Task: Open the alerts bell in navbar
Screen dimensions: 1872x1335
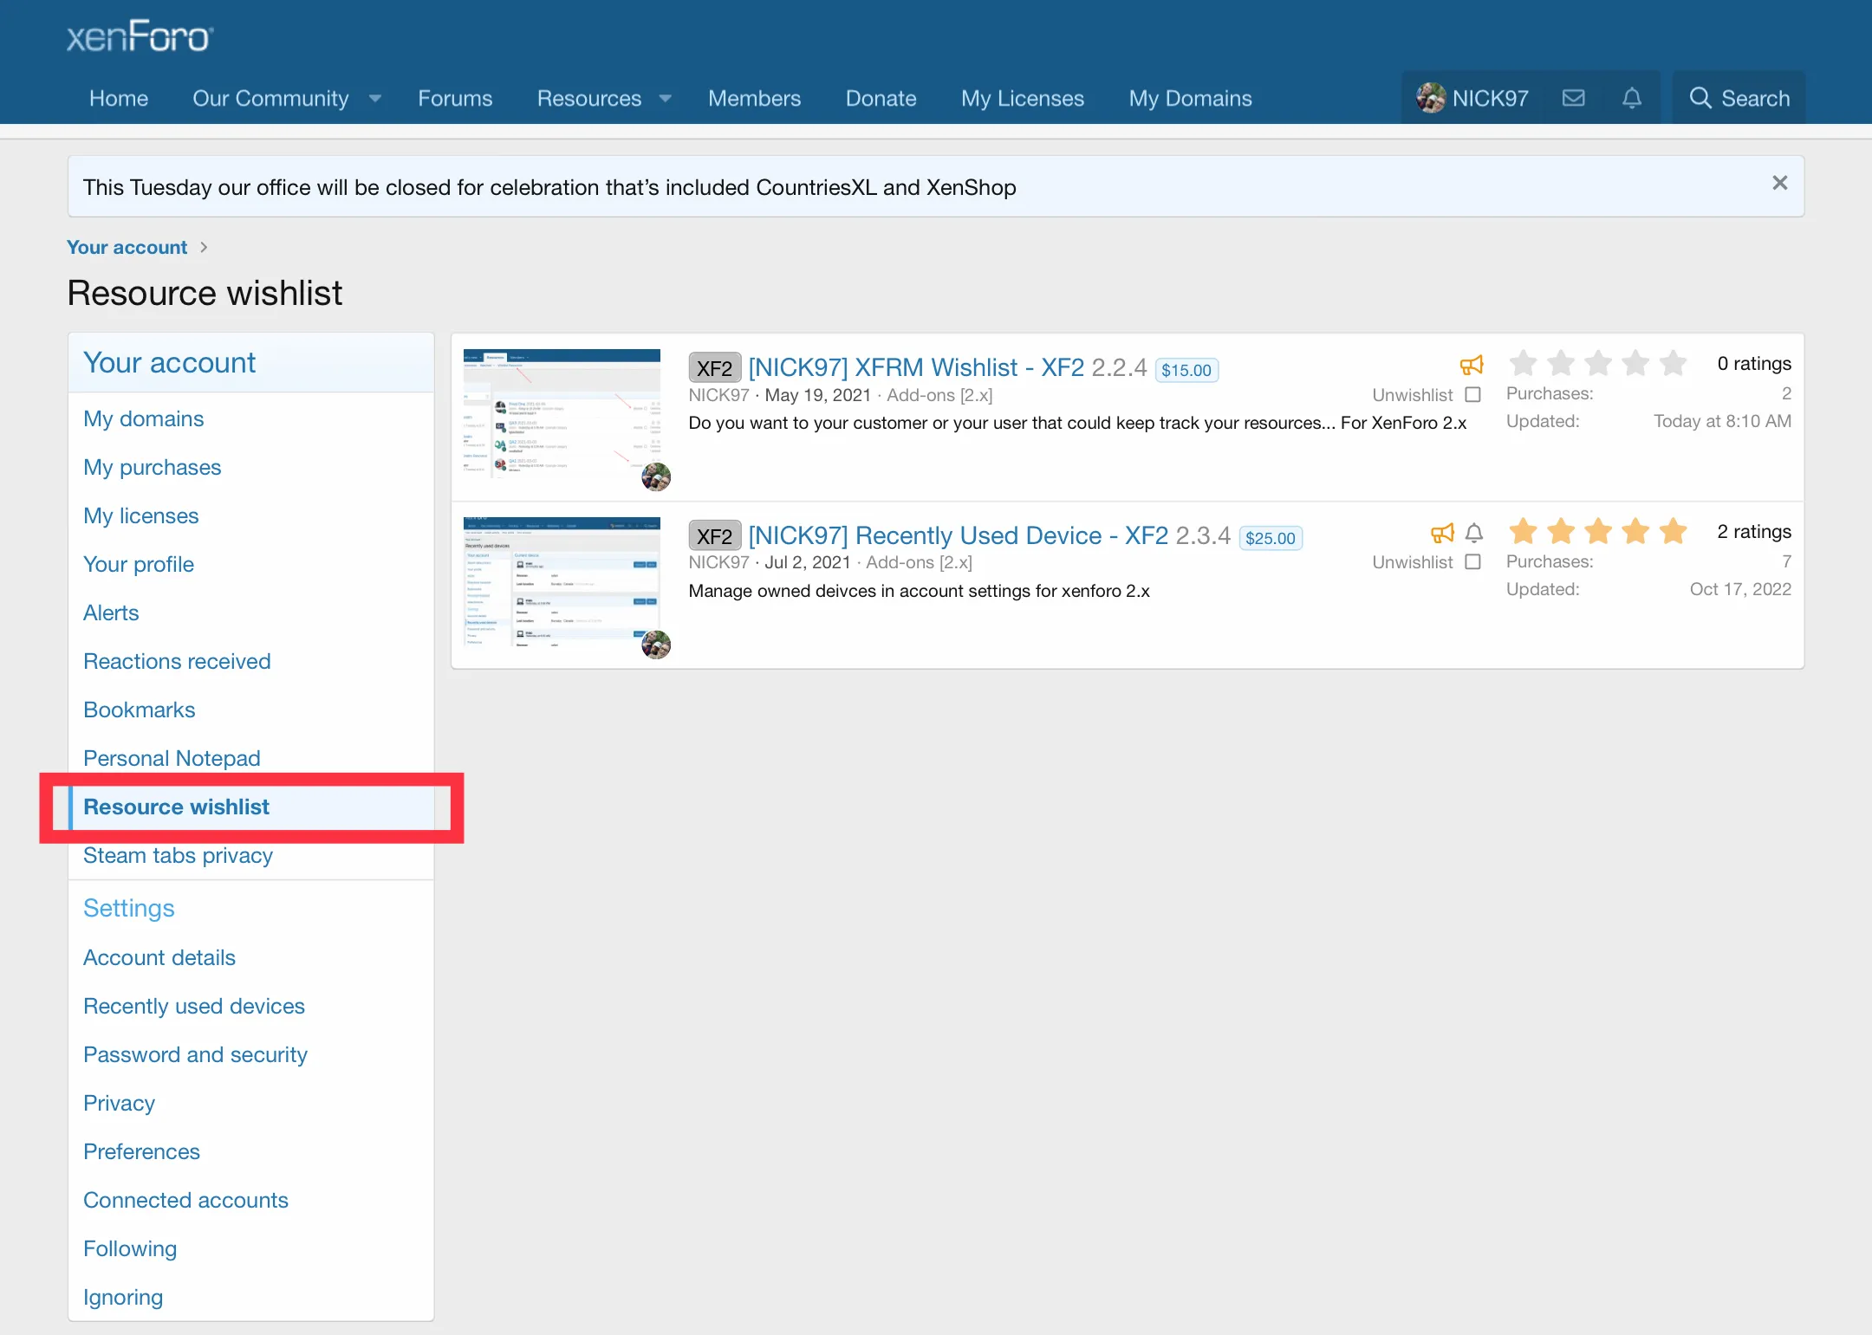Action: coord(1631,98)
